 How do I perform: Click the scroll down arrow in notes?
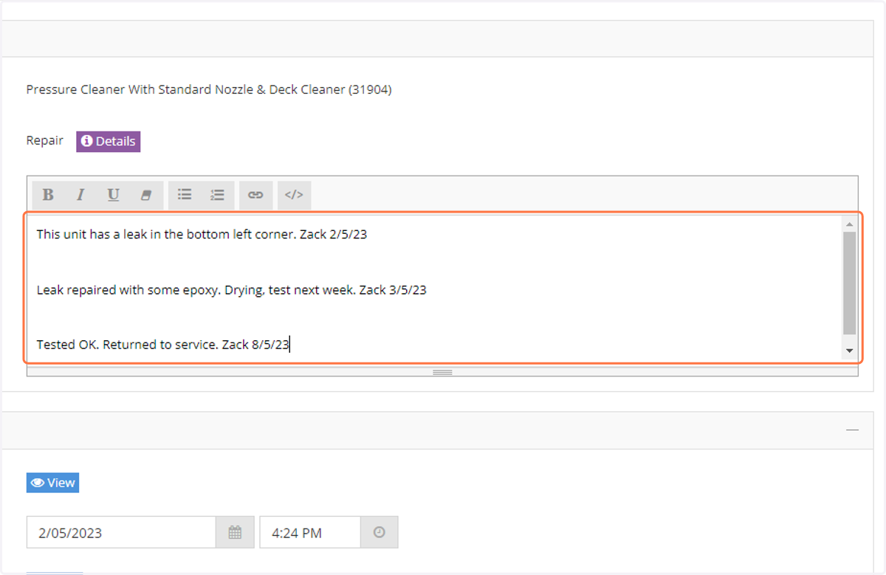click(x=849, y=351)
